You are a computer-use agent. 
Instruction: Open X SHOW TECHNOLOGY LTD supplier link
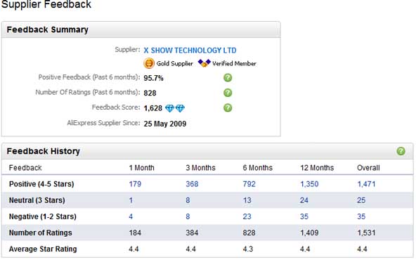point(190,50)
